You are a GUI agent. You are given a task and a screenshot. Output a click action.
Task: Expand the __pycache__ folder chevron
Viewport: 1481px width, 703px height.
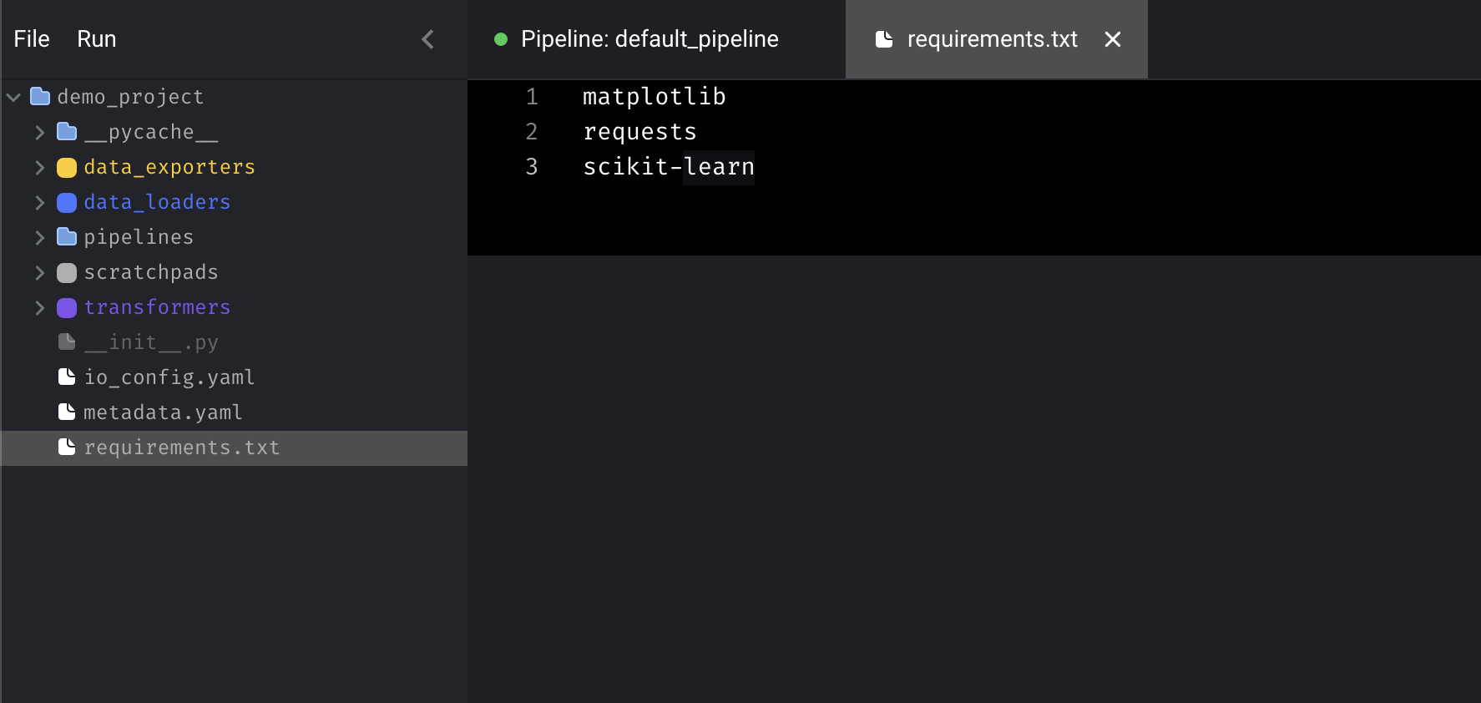click(x=39, y=132)
